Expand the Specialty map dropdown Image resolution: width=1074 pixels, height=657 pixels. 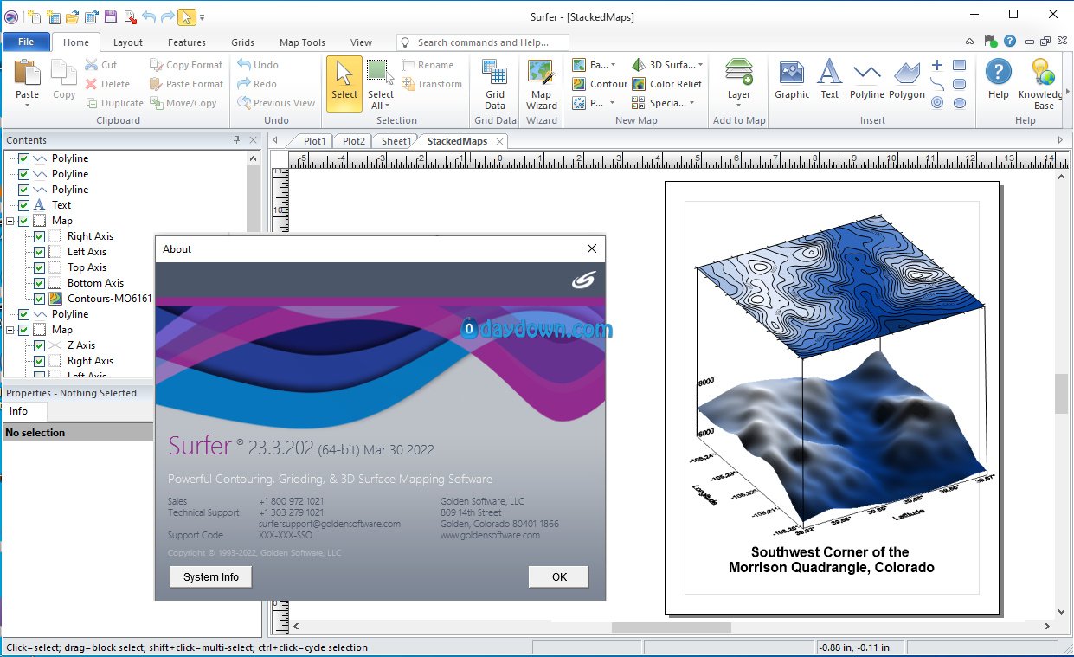(x=692, y=103)
